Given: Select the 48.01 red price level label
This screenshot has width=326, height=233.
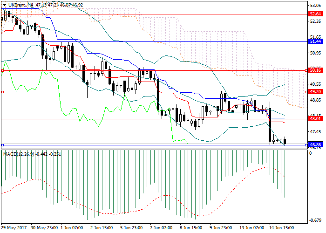Looking at the screenshot, I should [315, 119].
